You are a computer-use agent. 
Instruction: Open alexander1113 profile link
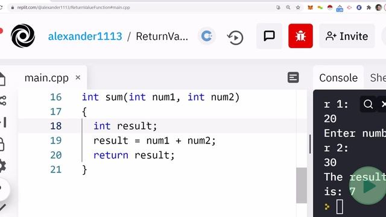tap(85, 36)
